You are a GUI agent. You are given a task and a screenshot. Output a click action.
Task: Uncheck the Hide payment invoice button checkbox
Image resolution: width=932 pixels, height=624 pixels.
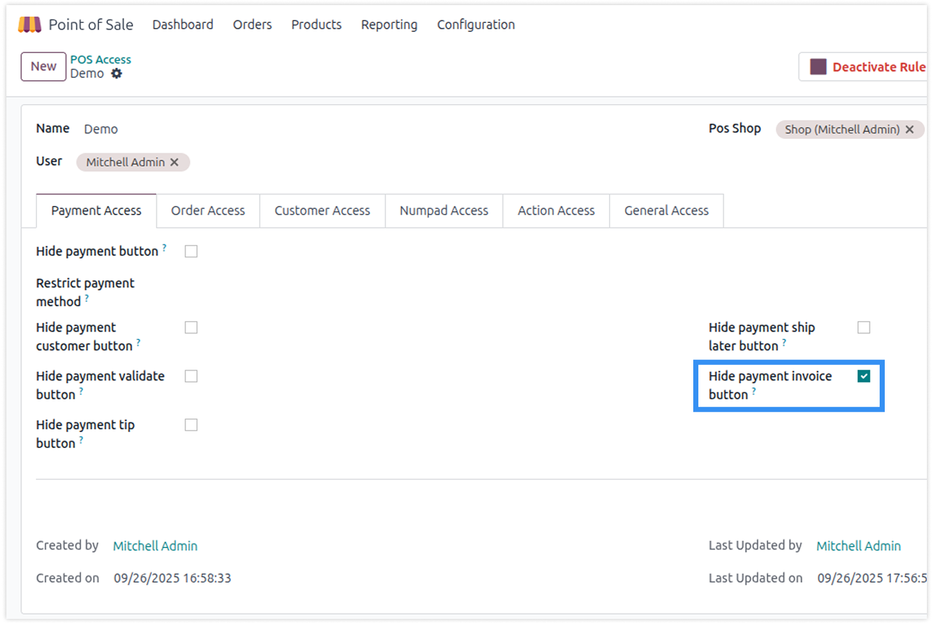[x=864, y=376]
